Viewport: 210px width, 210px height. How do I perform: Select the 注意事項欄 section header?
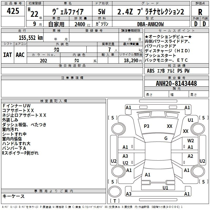[x=72, y=78]
